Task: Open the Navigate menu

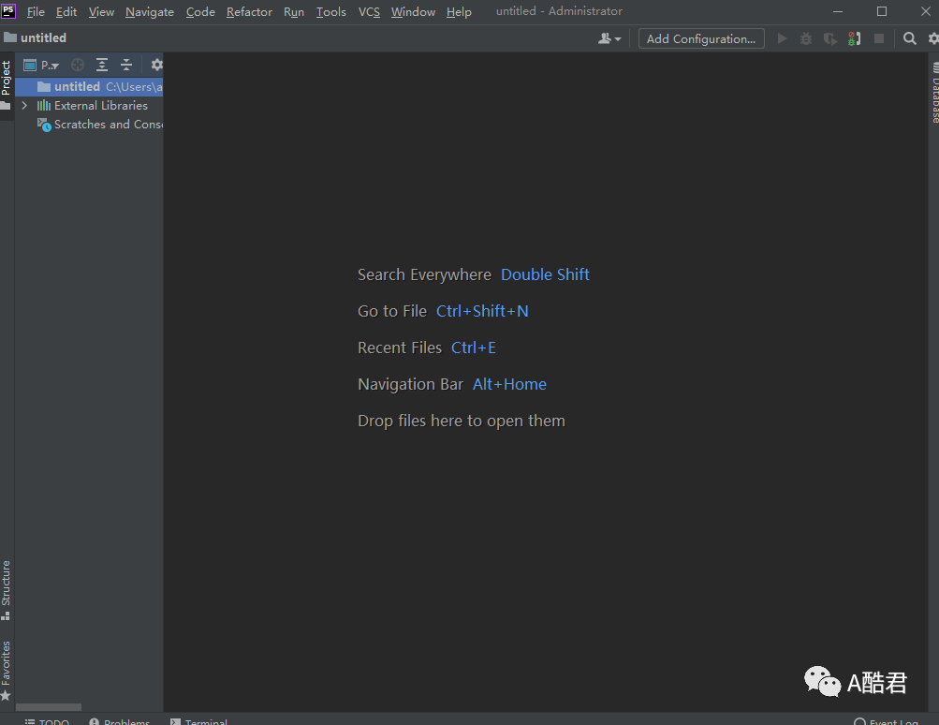Action: (x=150, y=11)
